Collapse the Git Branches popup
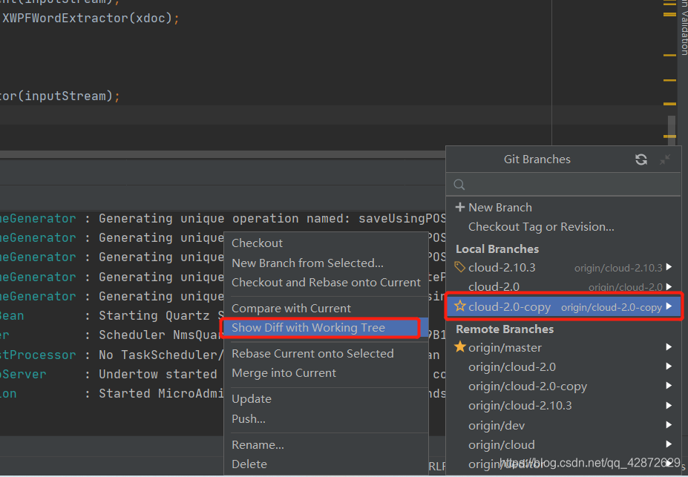This screenshot has width=688, height=477. pyautogui.click(x=665, y=159)
